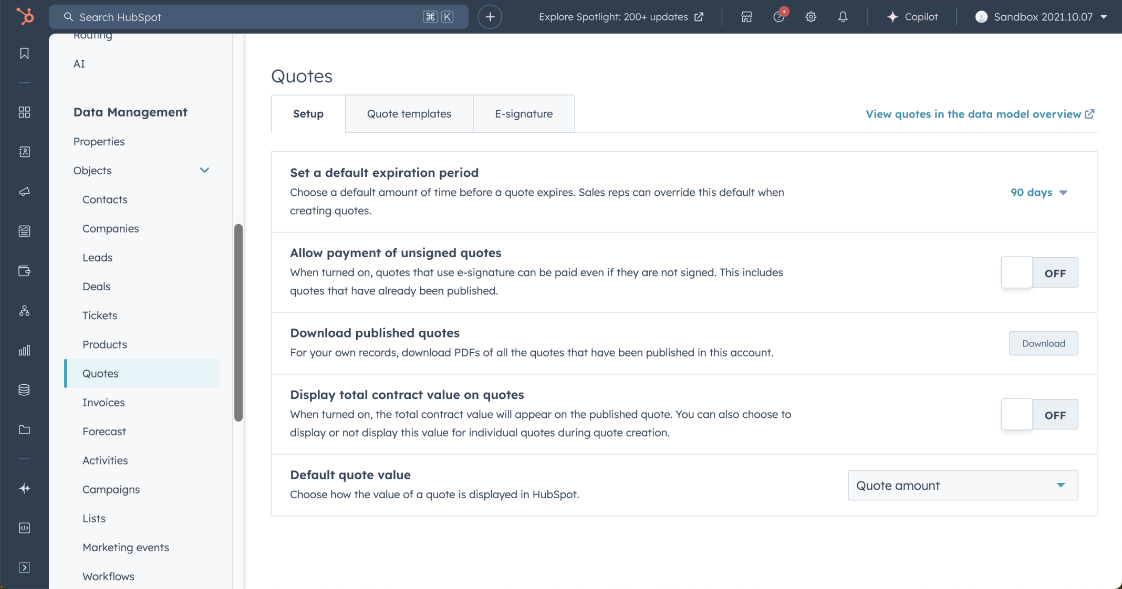The height and width of the screenshot is (589, 1122).
Task: Click the plus create button in top bar
Action: coord(490,17)
